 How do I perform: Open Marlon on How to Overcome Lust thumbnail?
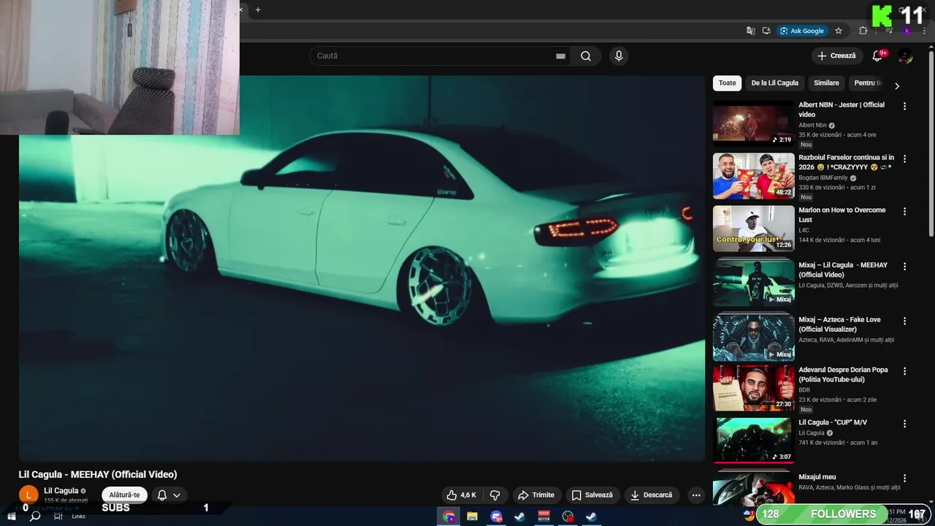click(x=753, y=229)
